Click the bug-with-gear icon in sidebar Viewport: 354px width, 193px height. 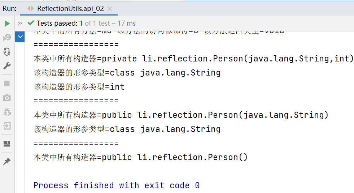pyautogui.click(x=7, y=112)
